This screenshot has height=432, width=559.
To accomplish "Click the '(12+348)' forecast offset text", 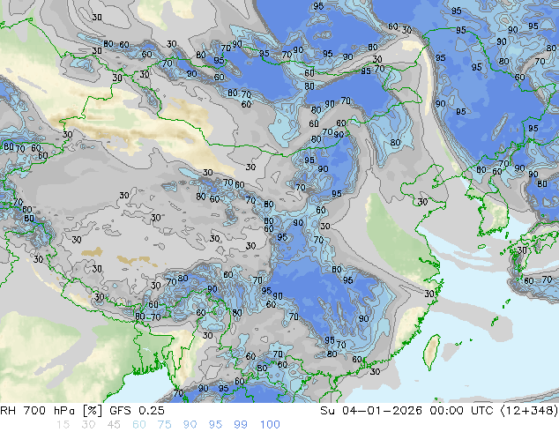I will point(529,411).
